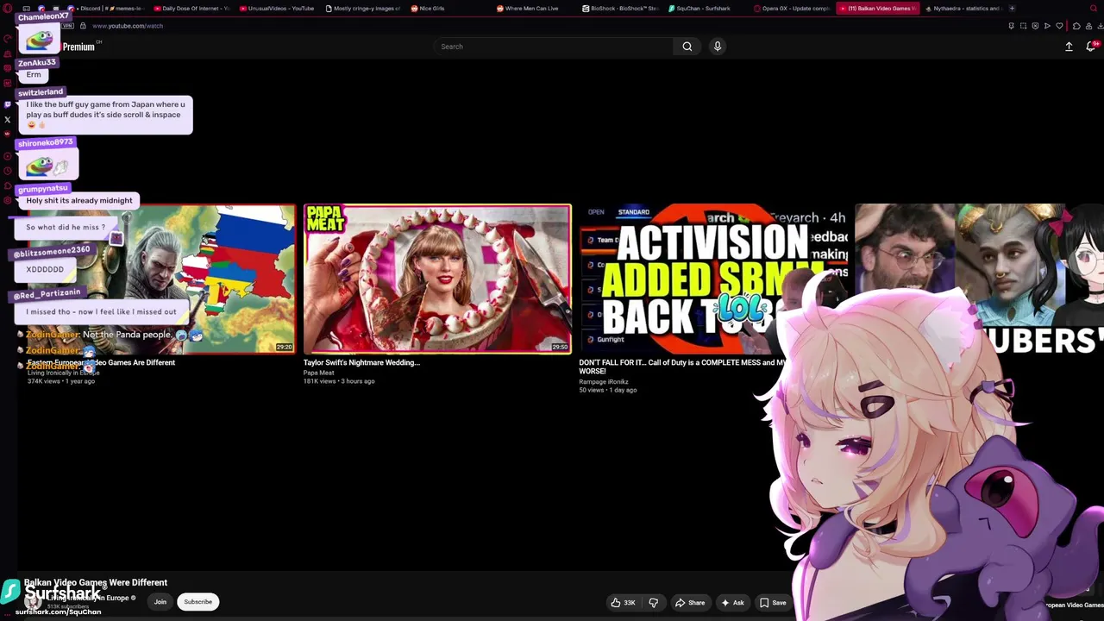Subscribe to the channel
This screenshot has width=1104, height=621.
click(198, 602)
